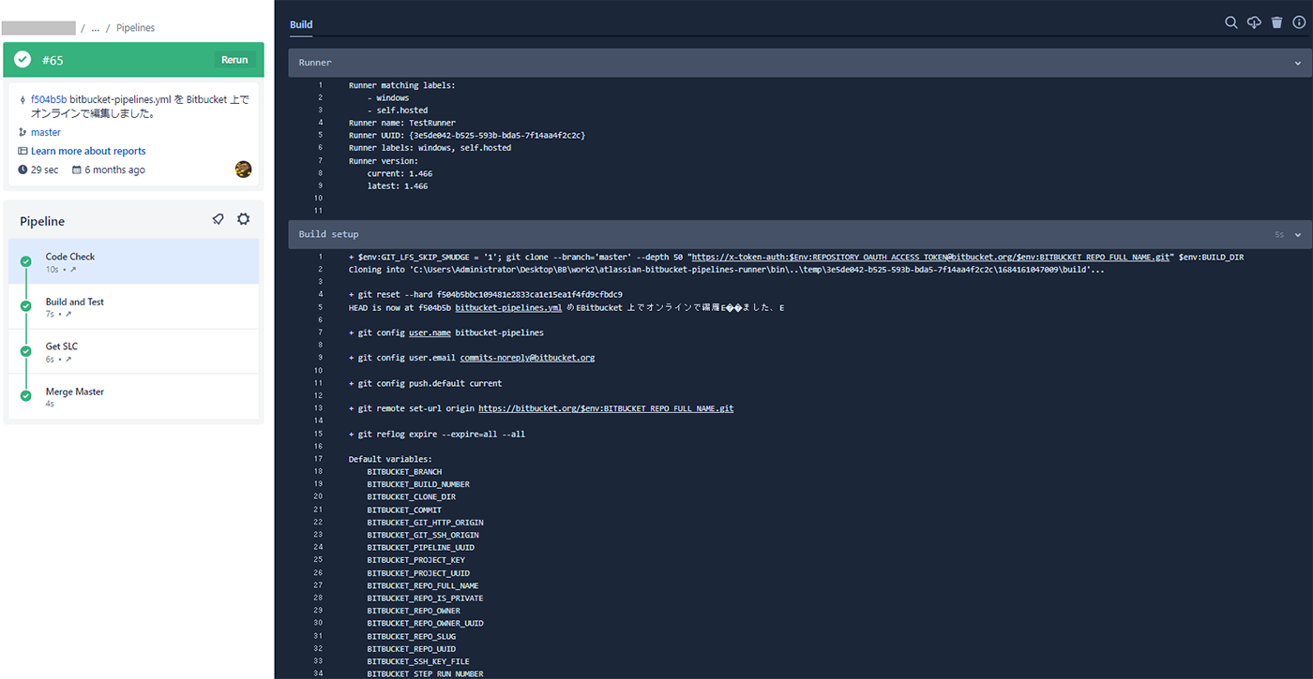1313x679 pixels.
Task: Collapse the Runner section chevron
Action: (x=1298, y=63)
